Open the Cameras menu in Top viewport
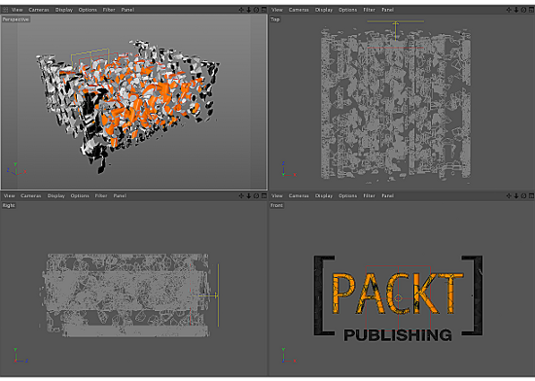Viewport: 535px width, 381px height. click(x=299, y=10)
